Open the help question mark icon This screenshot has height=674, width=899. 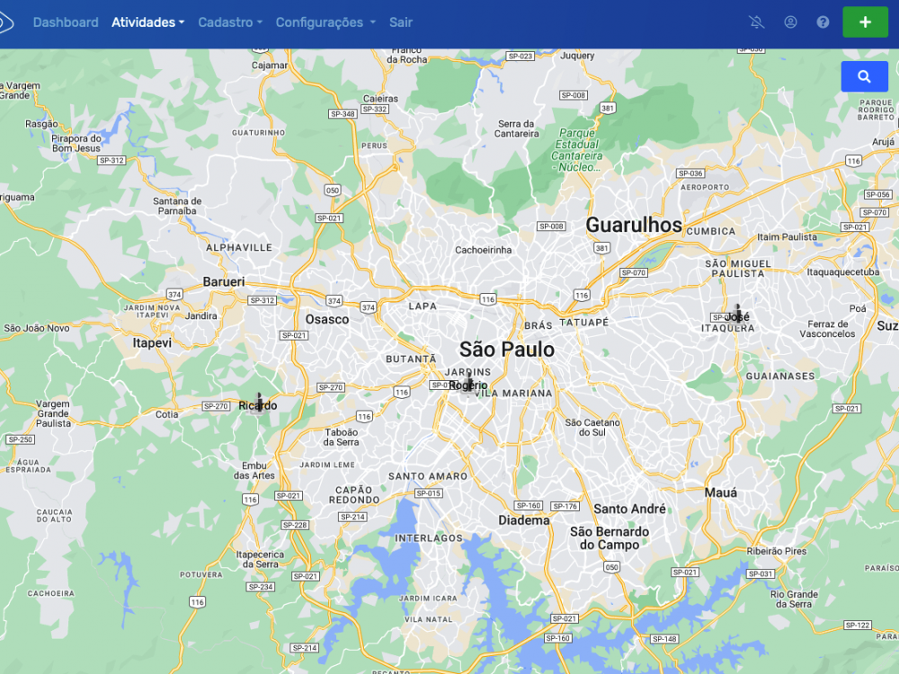tap(823, 22)
